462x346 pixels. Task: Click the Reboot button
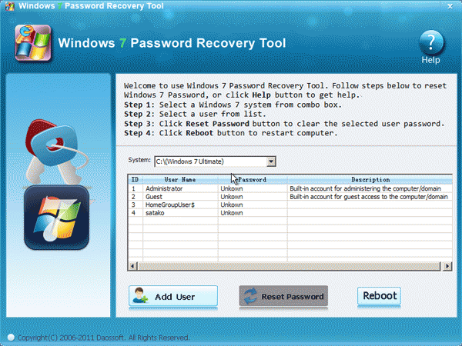coord(379,296)
